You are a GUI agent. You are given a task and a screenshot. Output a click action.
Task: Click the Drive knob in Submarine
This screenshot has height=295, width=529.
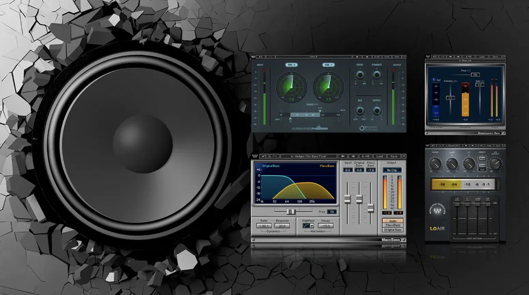[x=360, y=75]
